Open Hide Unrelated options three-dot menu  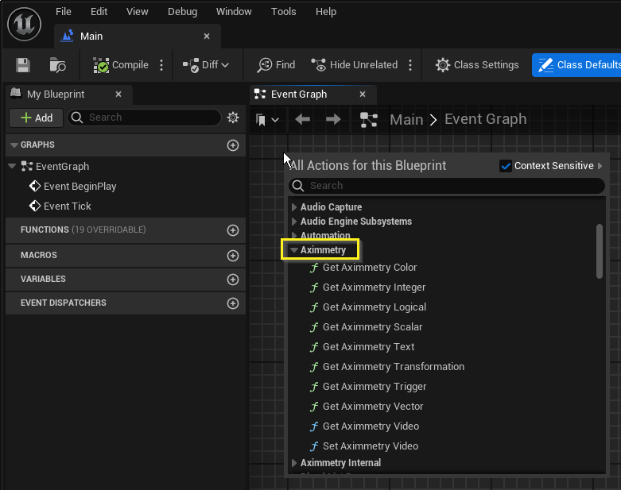(410, 65)
